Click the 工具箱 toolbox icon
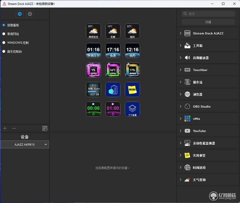Image resolution: width=240 pixels, height=203 pixels. point(187,45)
